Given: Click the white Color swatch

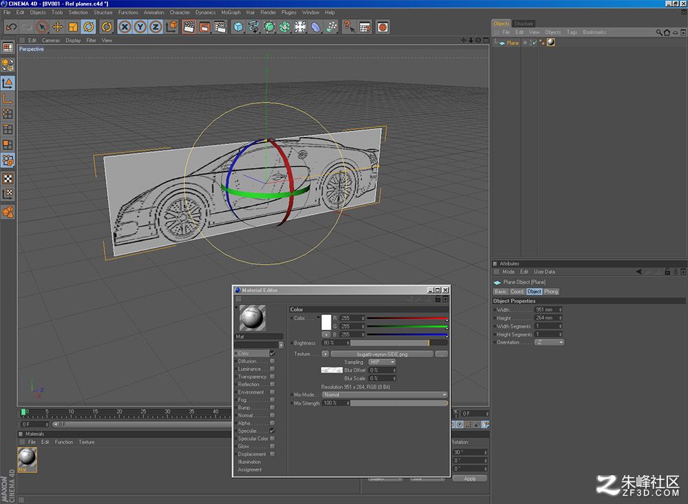Looking at the screenshot, I should 326,322.
